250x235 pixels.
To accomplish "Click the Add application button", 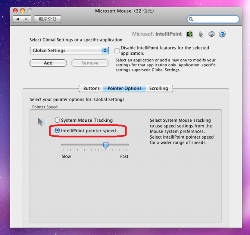I will click(48, 63).
